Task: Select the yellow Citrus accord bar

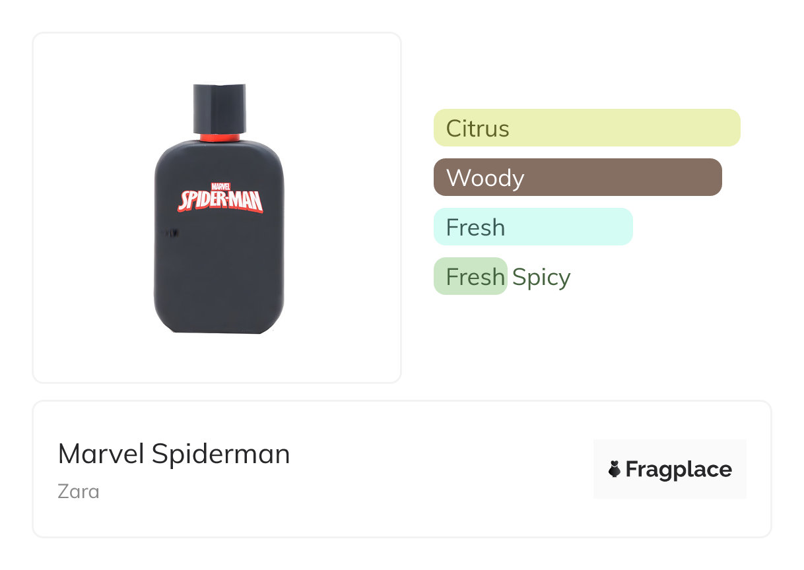Action: click(587, 128)
